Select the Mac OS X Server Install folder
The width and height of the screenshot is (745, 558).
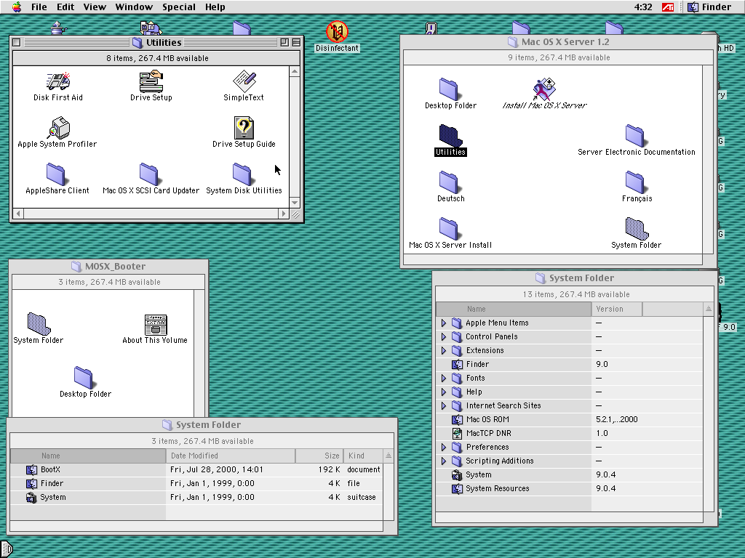pos(449,229)
